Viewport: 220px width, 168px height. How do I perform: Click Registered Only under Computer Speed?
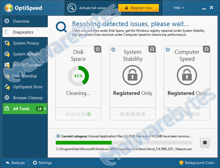coord(187,93)
